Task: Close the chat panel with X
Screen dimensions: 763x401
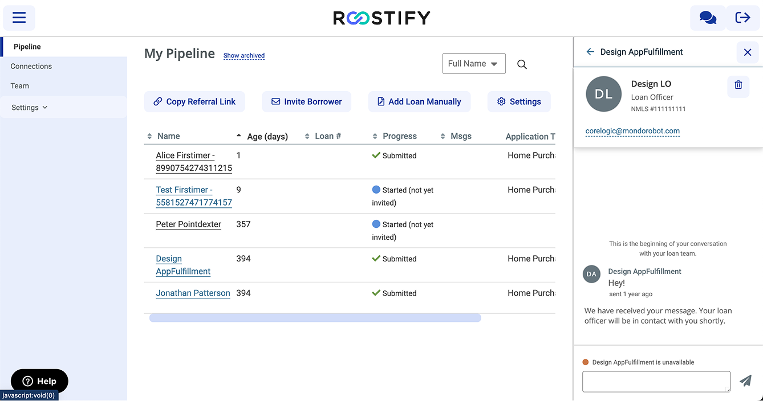Action: pyautogui.click(x=748, y=52)
